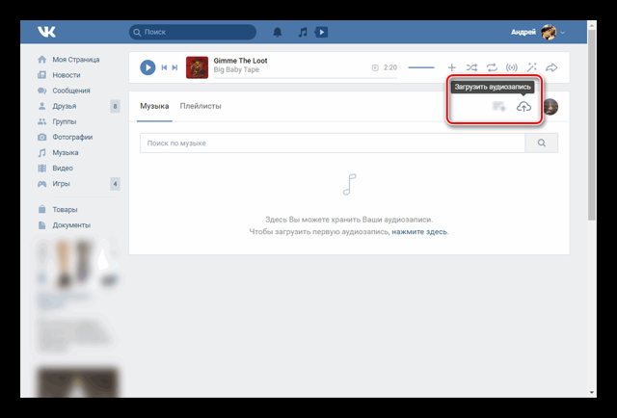Click the page vertical scrollbar thumb

click(x=592, y=124)
